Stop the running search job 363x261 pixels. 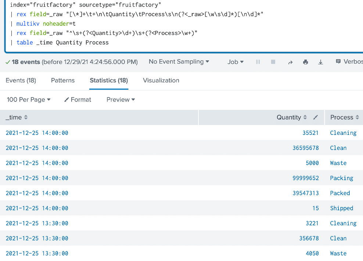[273, 62]
